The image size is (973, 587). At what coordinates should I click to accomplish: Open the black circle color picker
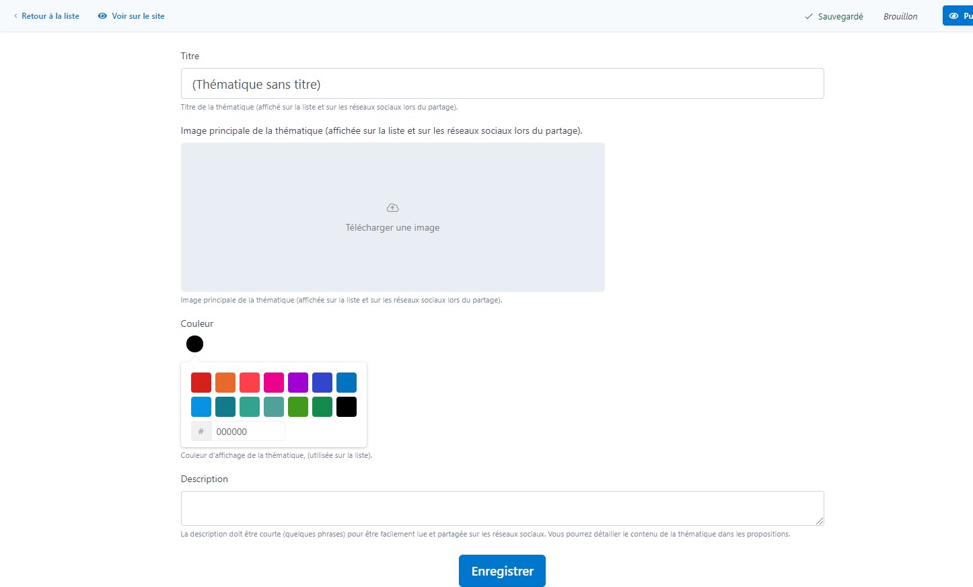(x=194, y=344)
